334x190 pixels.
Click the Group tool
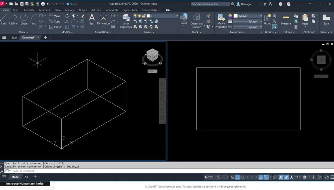click(x=268, y=19)
